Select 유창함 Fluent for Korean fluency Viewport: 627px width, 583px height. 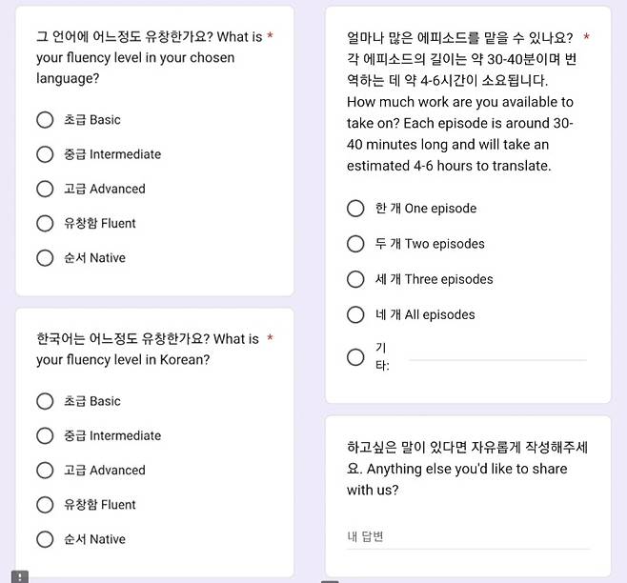pos(45,505)
